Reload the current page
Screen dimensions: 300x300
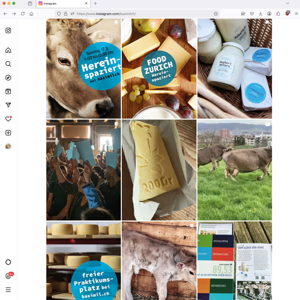pyautogui.click(x=23, y=14)
